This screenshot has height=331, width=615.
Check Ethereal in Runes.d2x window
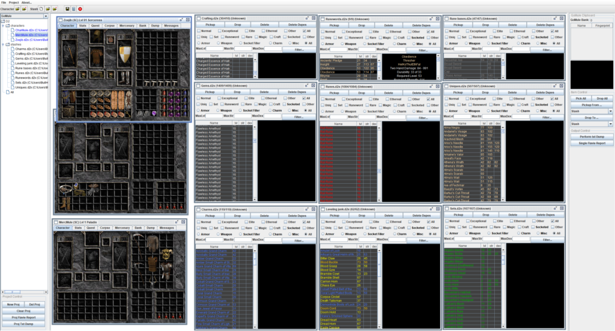click(x=386, y=99)
